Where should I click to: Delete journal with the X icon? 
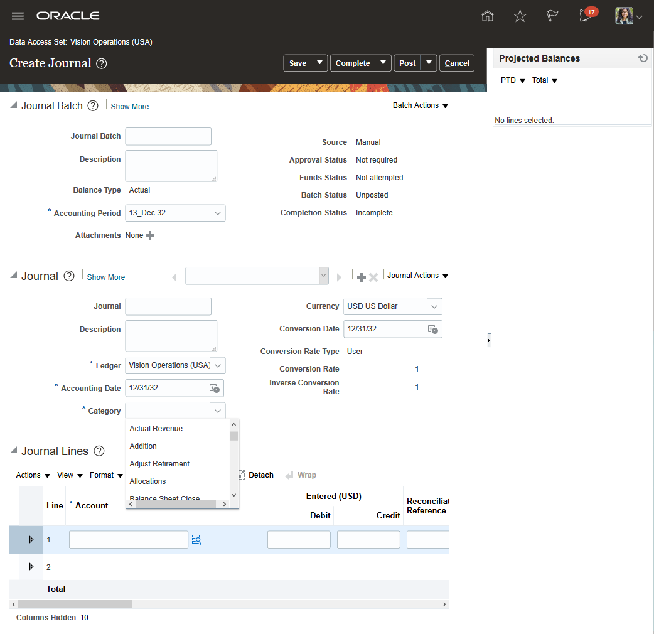pyautogui.click(x=373, y=277)
